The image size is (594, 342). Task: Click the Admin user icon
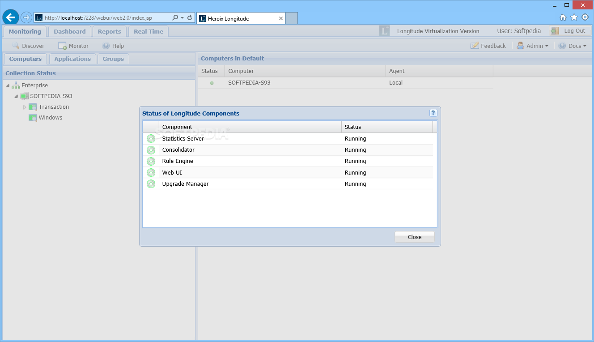pyautogui.click(x=521, y=46)
